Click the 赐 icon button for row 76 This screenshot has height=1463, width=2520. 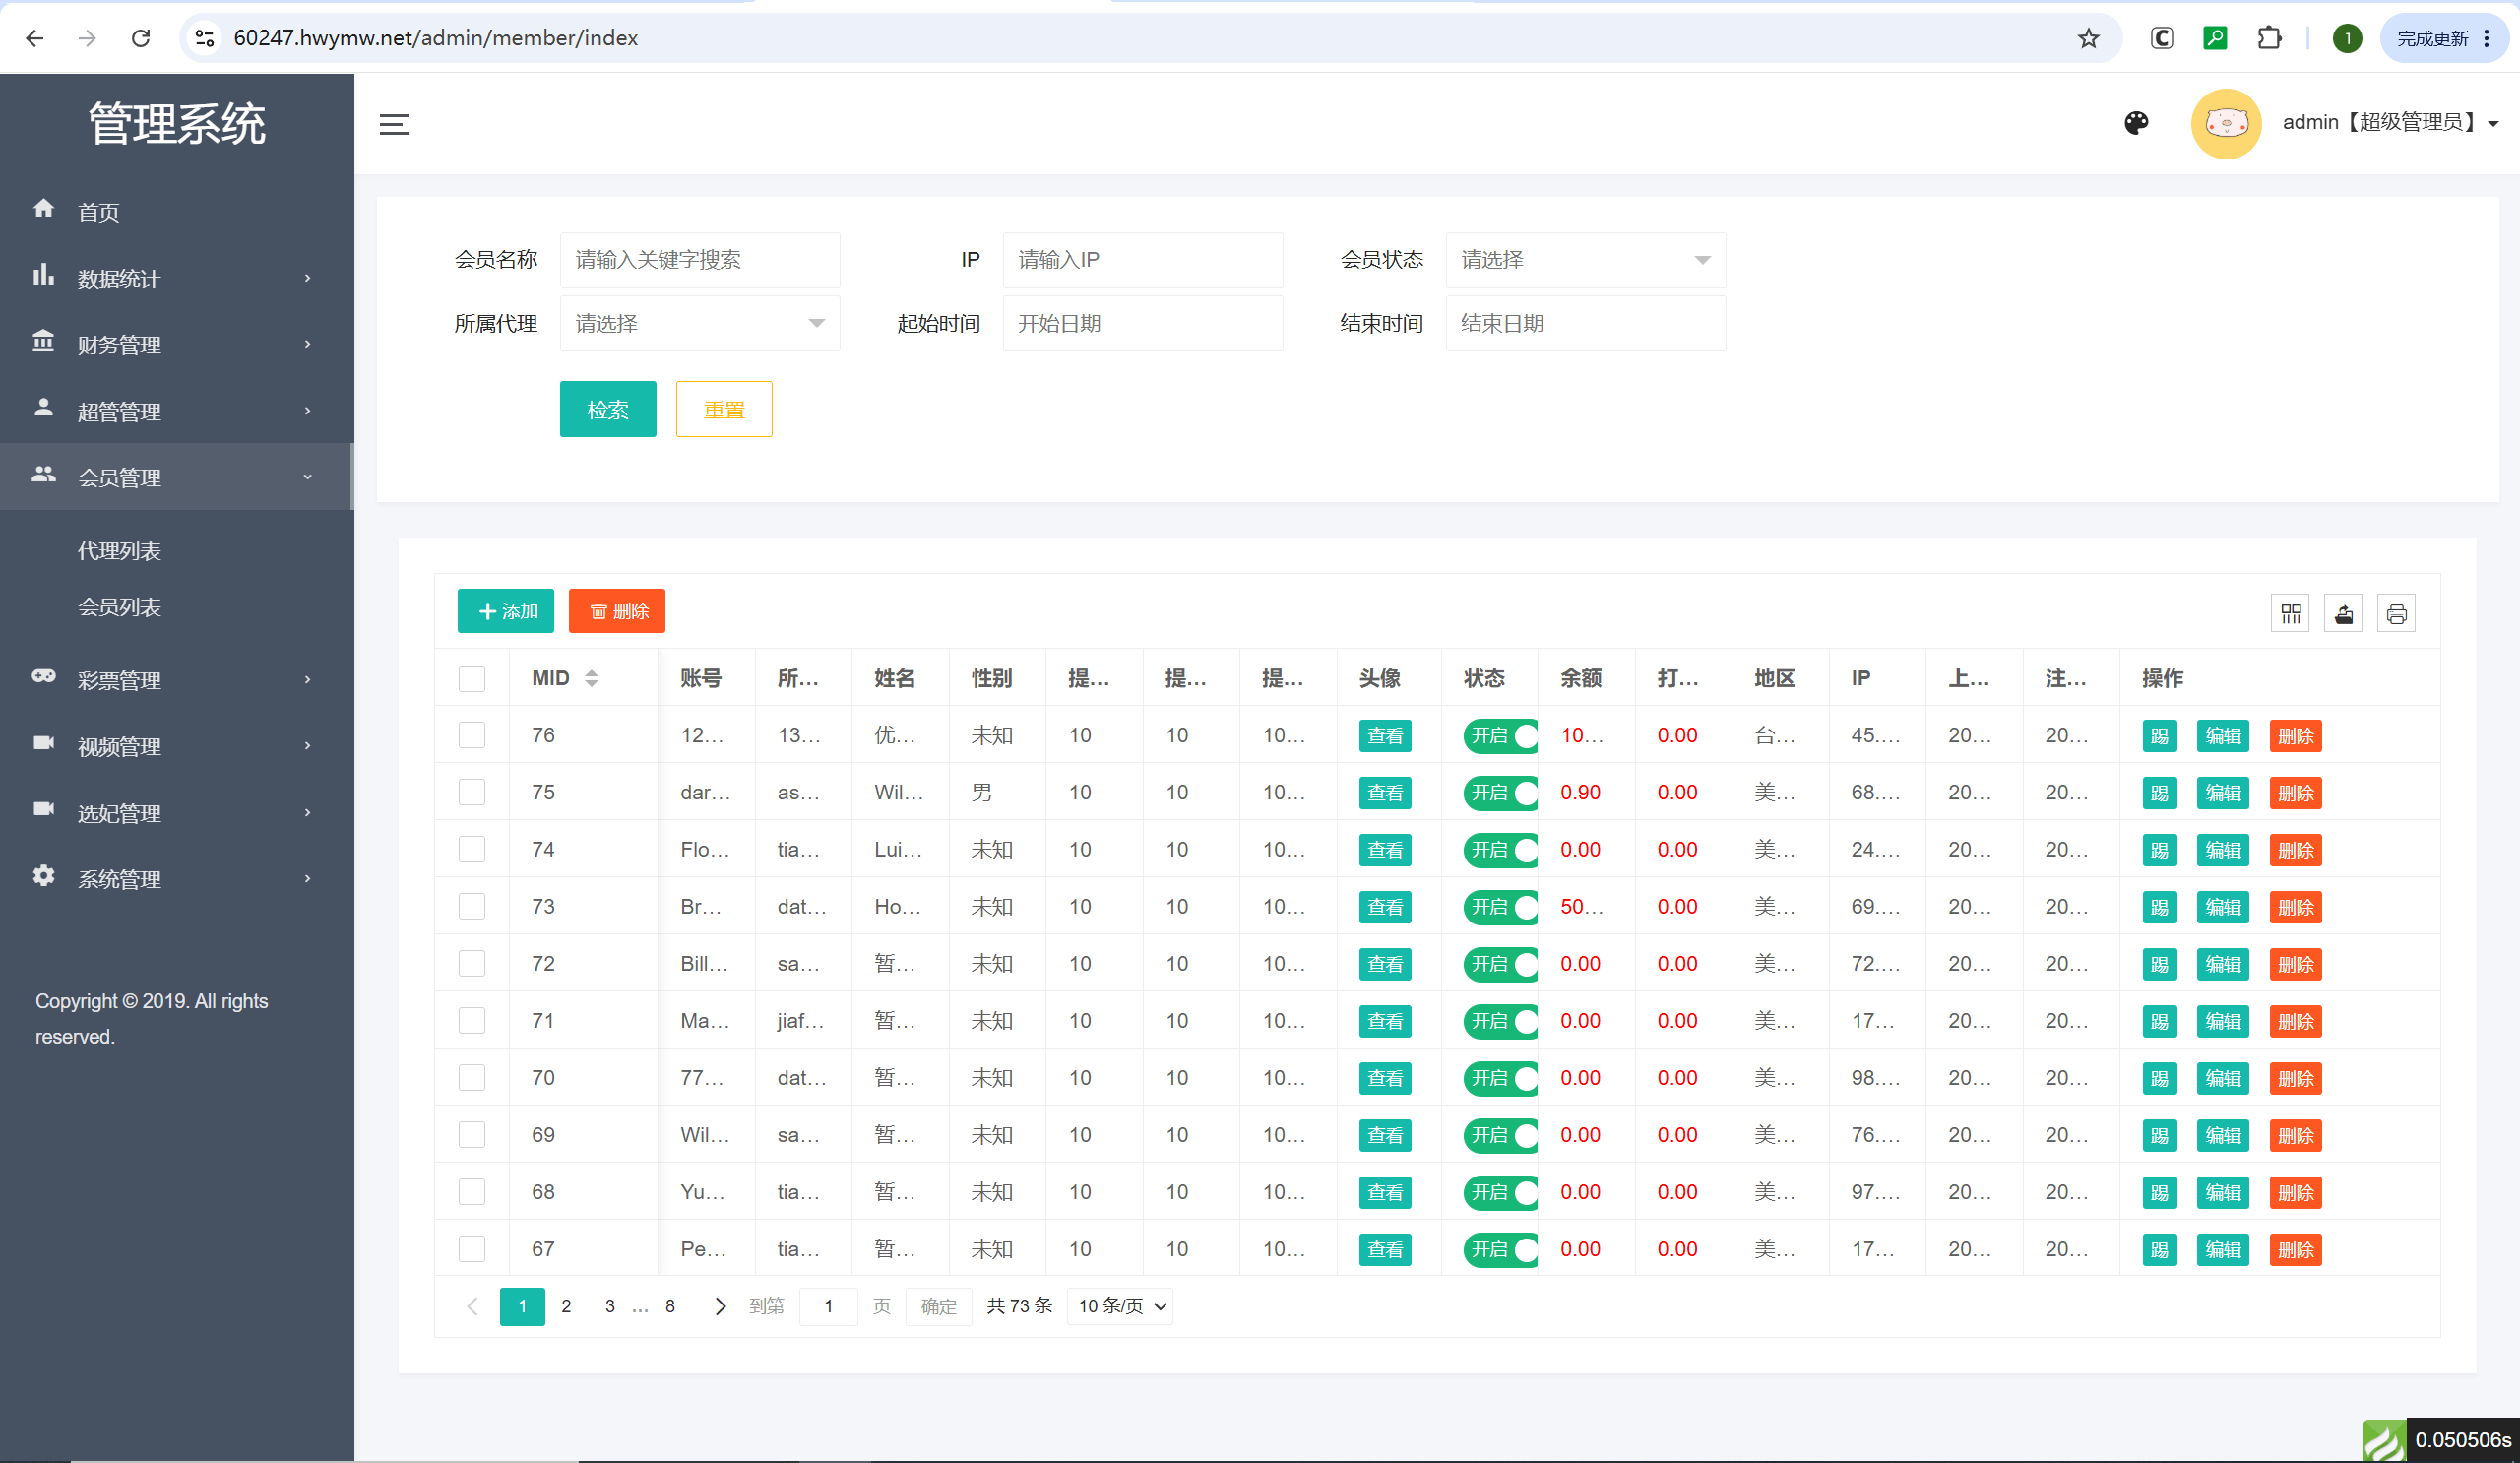pos(2160,736)
